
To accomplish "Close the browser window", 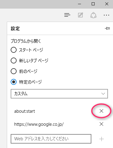I will (x=107, y=4).
